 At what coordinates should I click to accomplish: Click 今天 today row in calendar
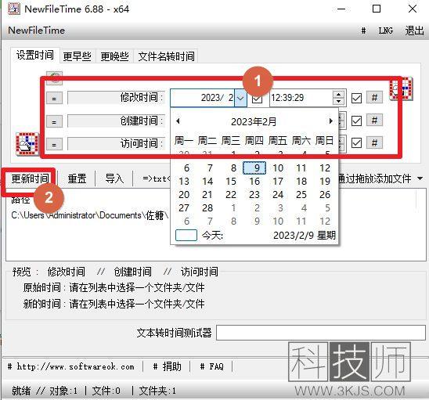coord(255,236)
